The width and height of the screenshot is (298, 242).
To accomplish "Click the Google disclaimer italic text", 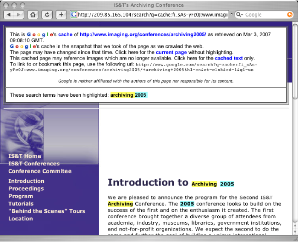I will click(146, 81).
